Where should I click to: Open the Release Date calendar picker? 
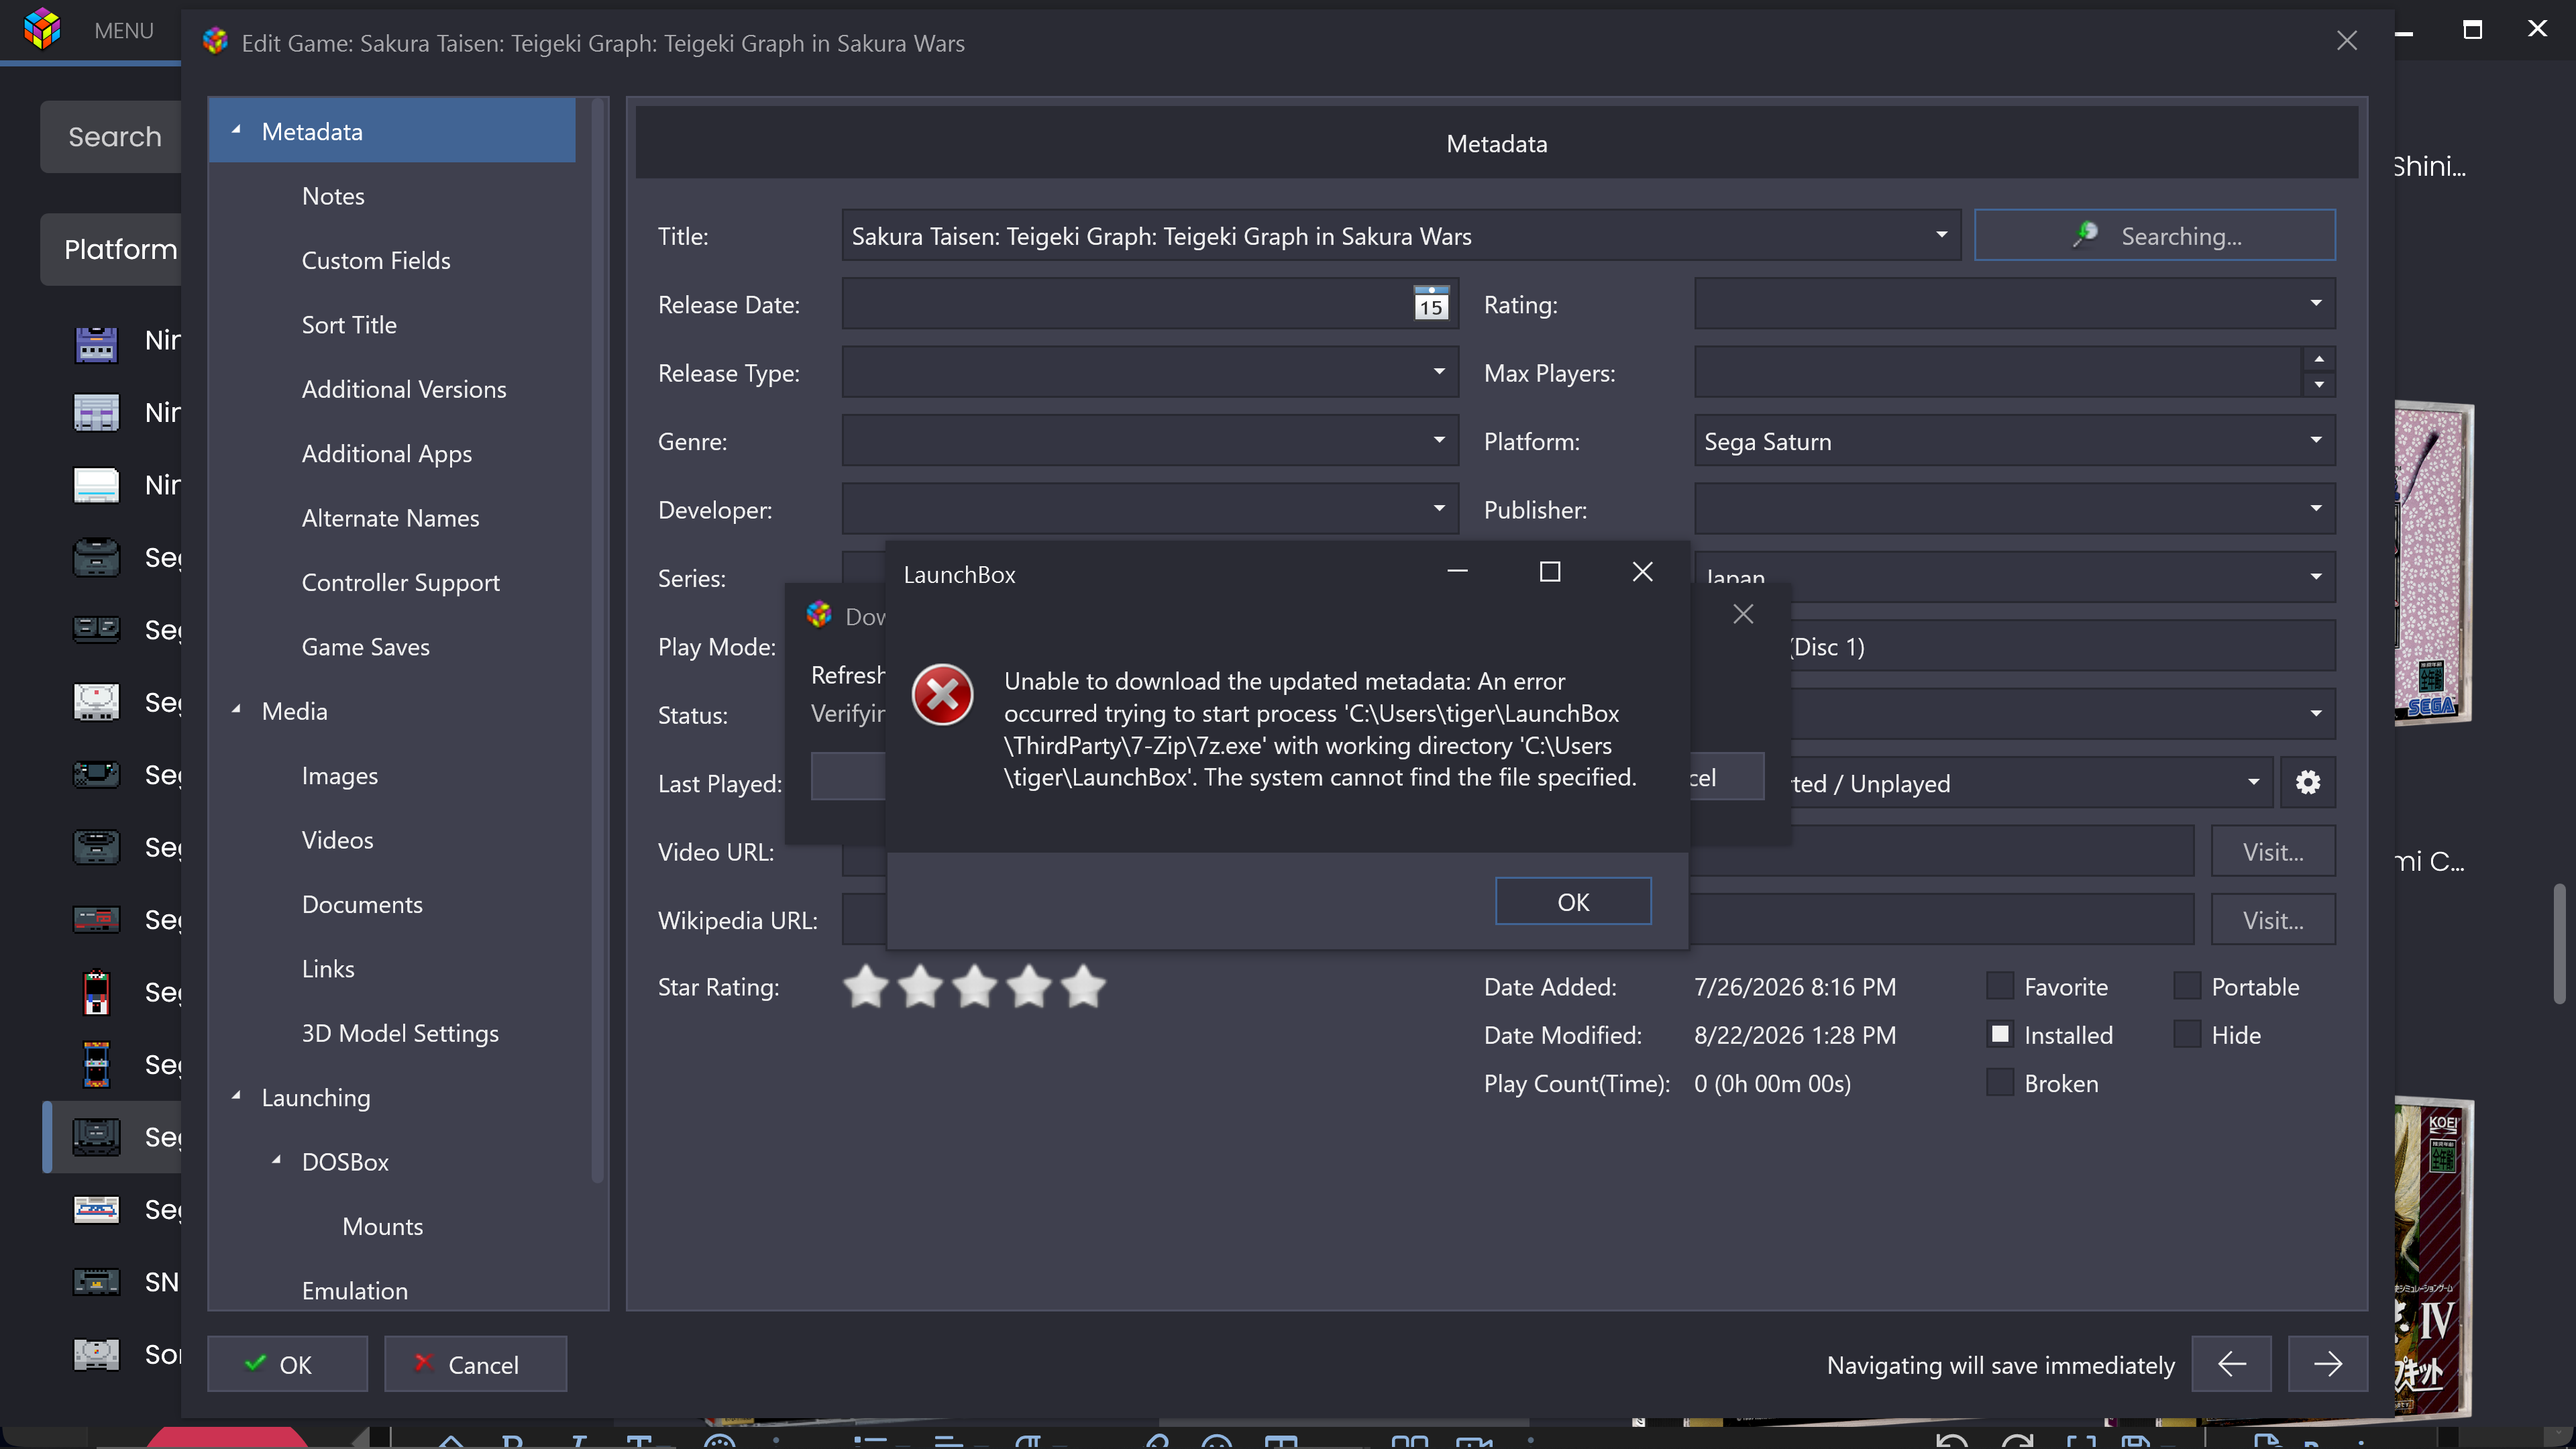pyautogui.click(x=1431, y=304)
